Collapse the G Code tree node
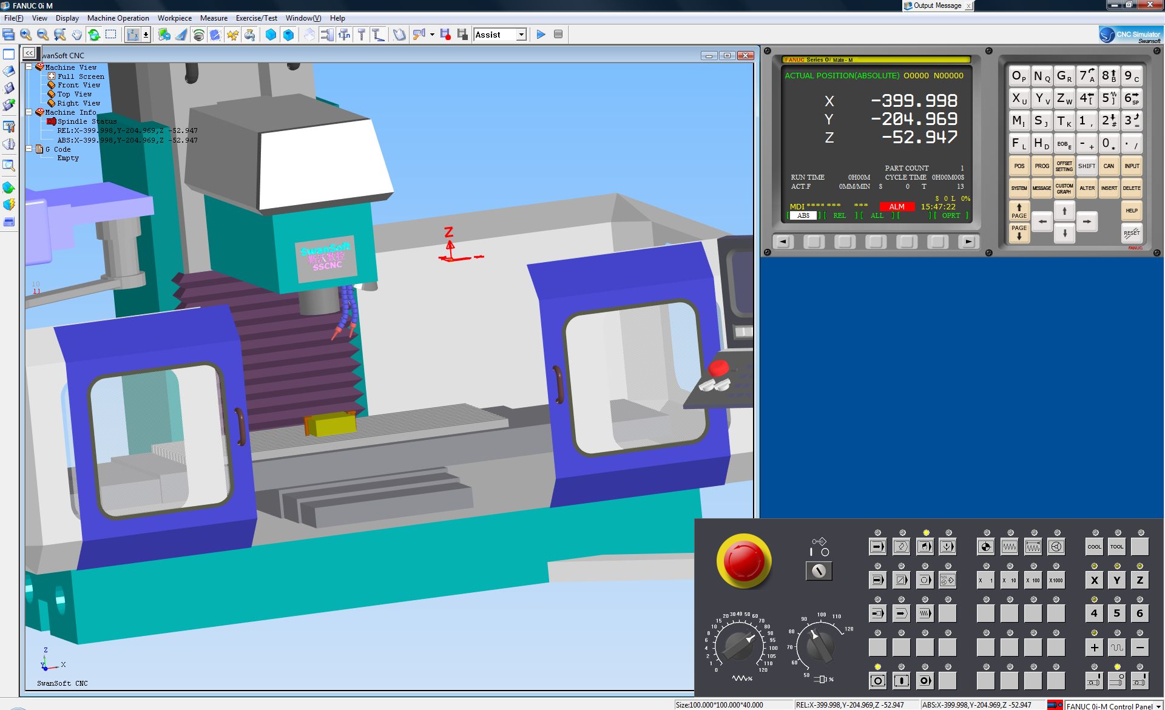 [x=29, y=149]
